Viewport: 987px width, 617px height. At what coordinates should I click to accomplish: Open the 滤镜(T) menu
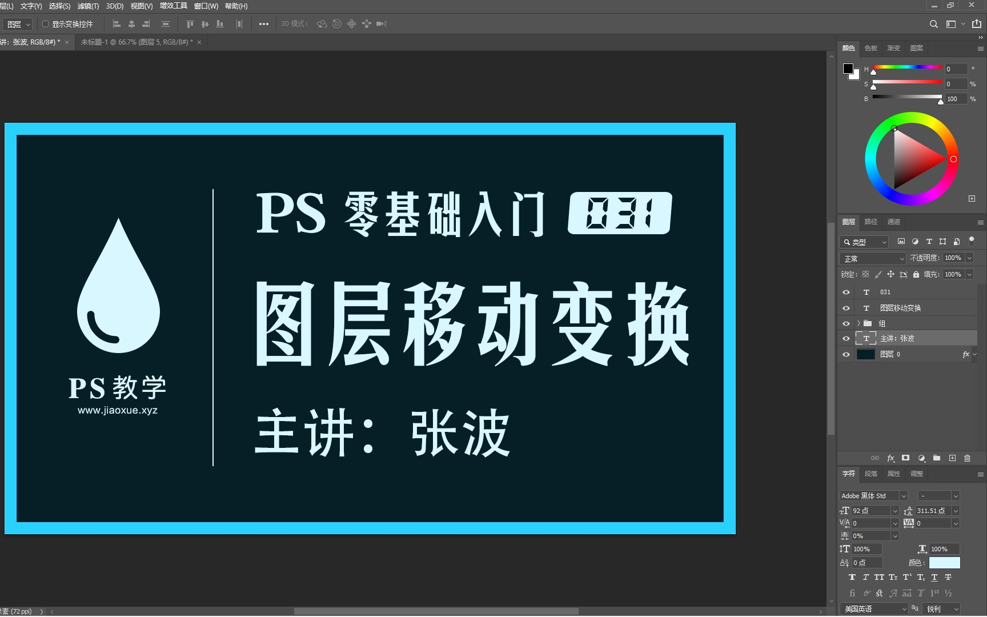[88, 6]
